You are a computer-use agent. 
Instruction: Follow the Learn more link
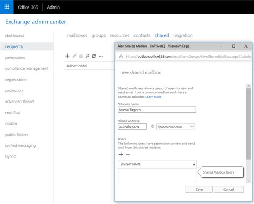click(153, 97)
